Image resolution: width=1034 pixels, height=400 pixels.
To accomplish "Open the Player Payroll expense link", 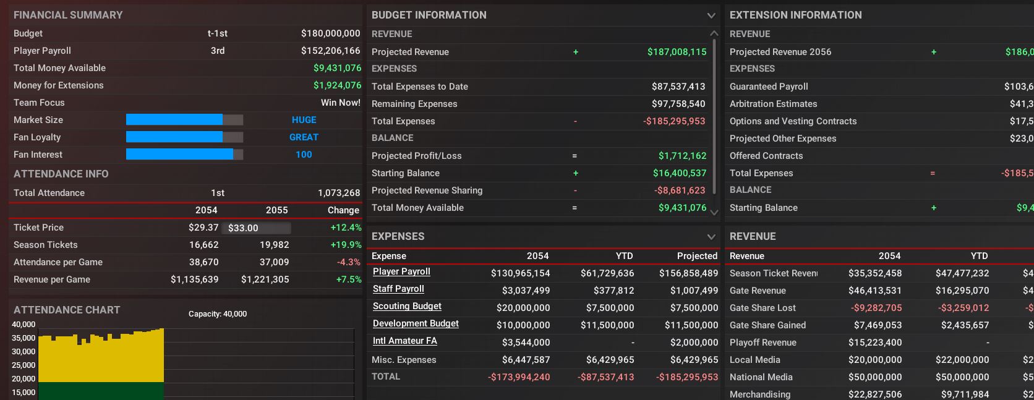I will pyautogui.click(x=401, y=271).
